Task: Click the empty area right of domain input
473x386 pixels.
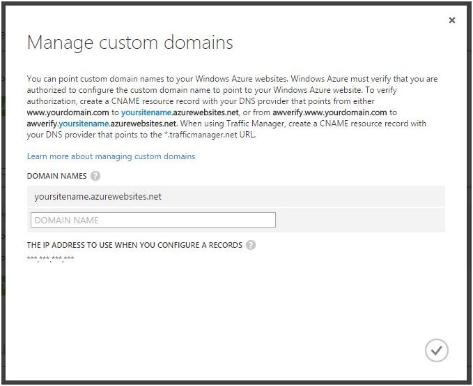Action: 359,220
